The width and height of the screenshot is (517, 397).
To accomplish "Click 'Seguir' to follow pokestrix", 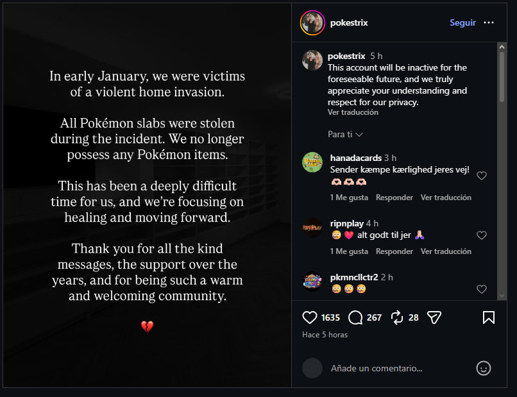I will pyautogui.click(x=462, y=22).
